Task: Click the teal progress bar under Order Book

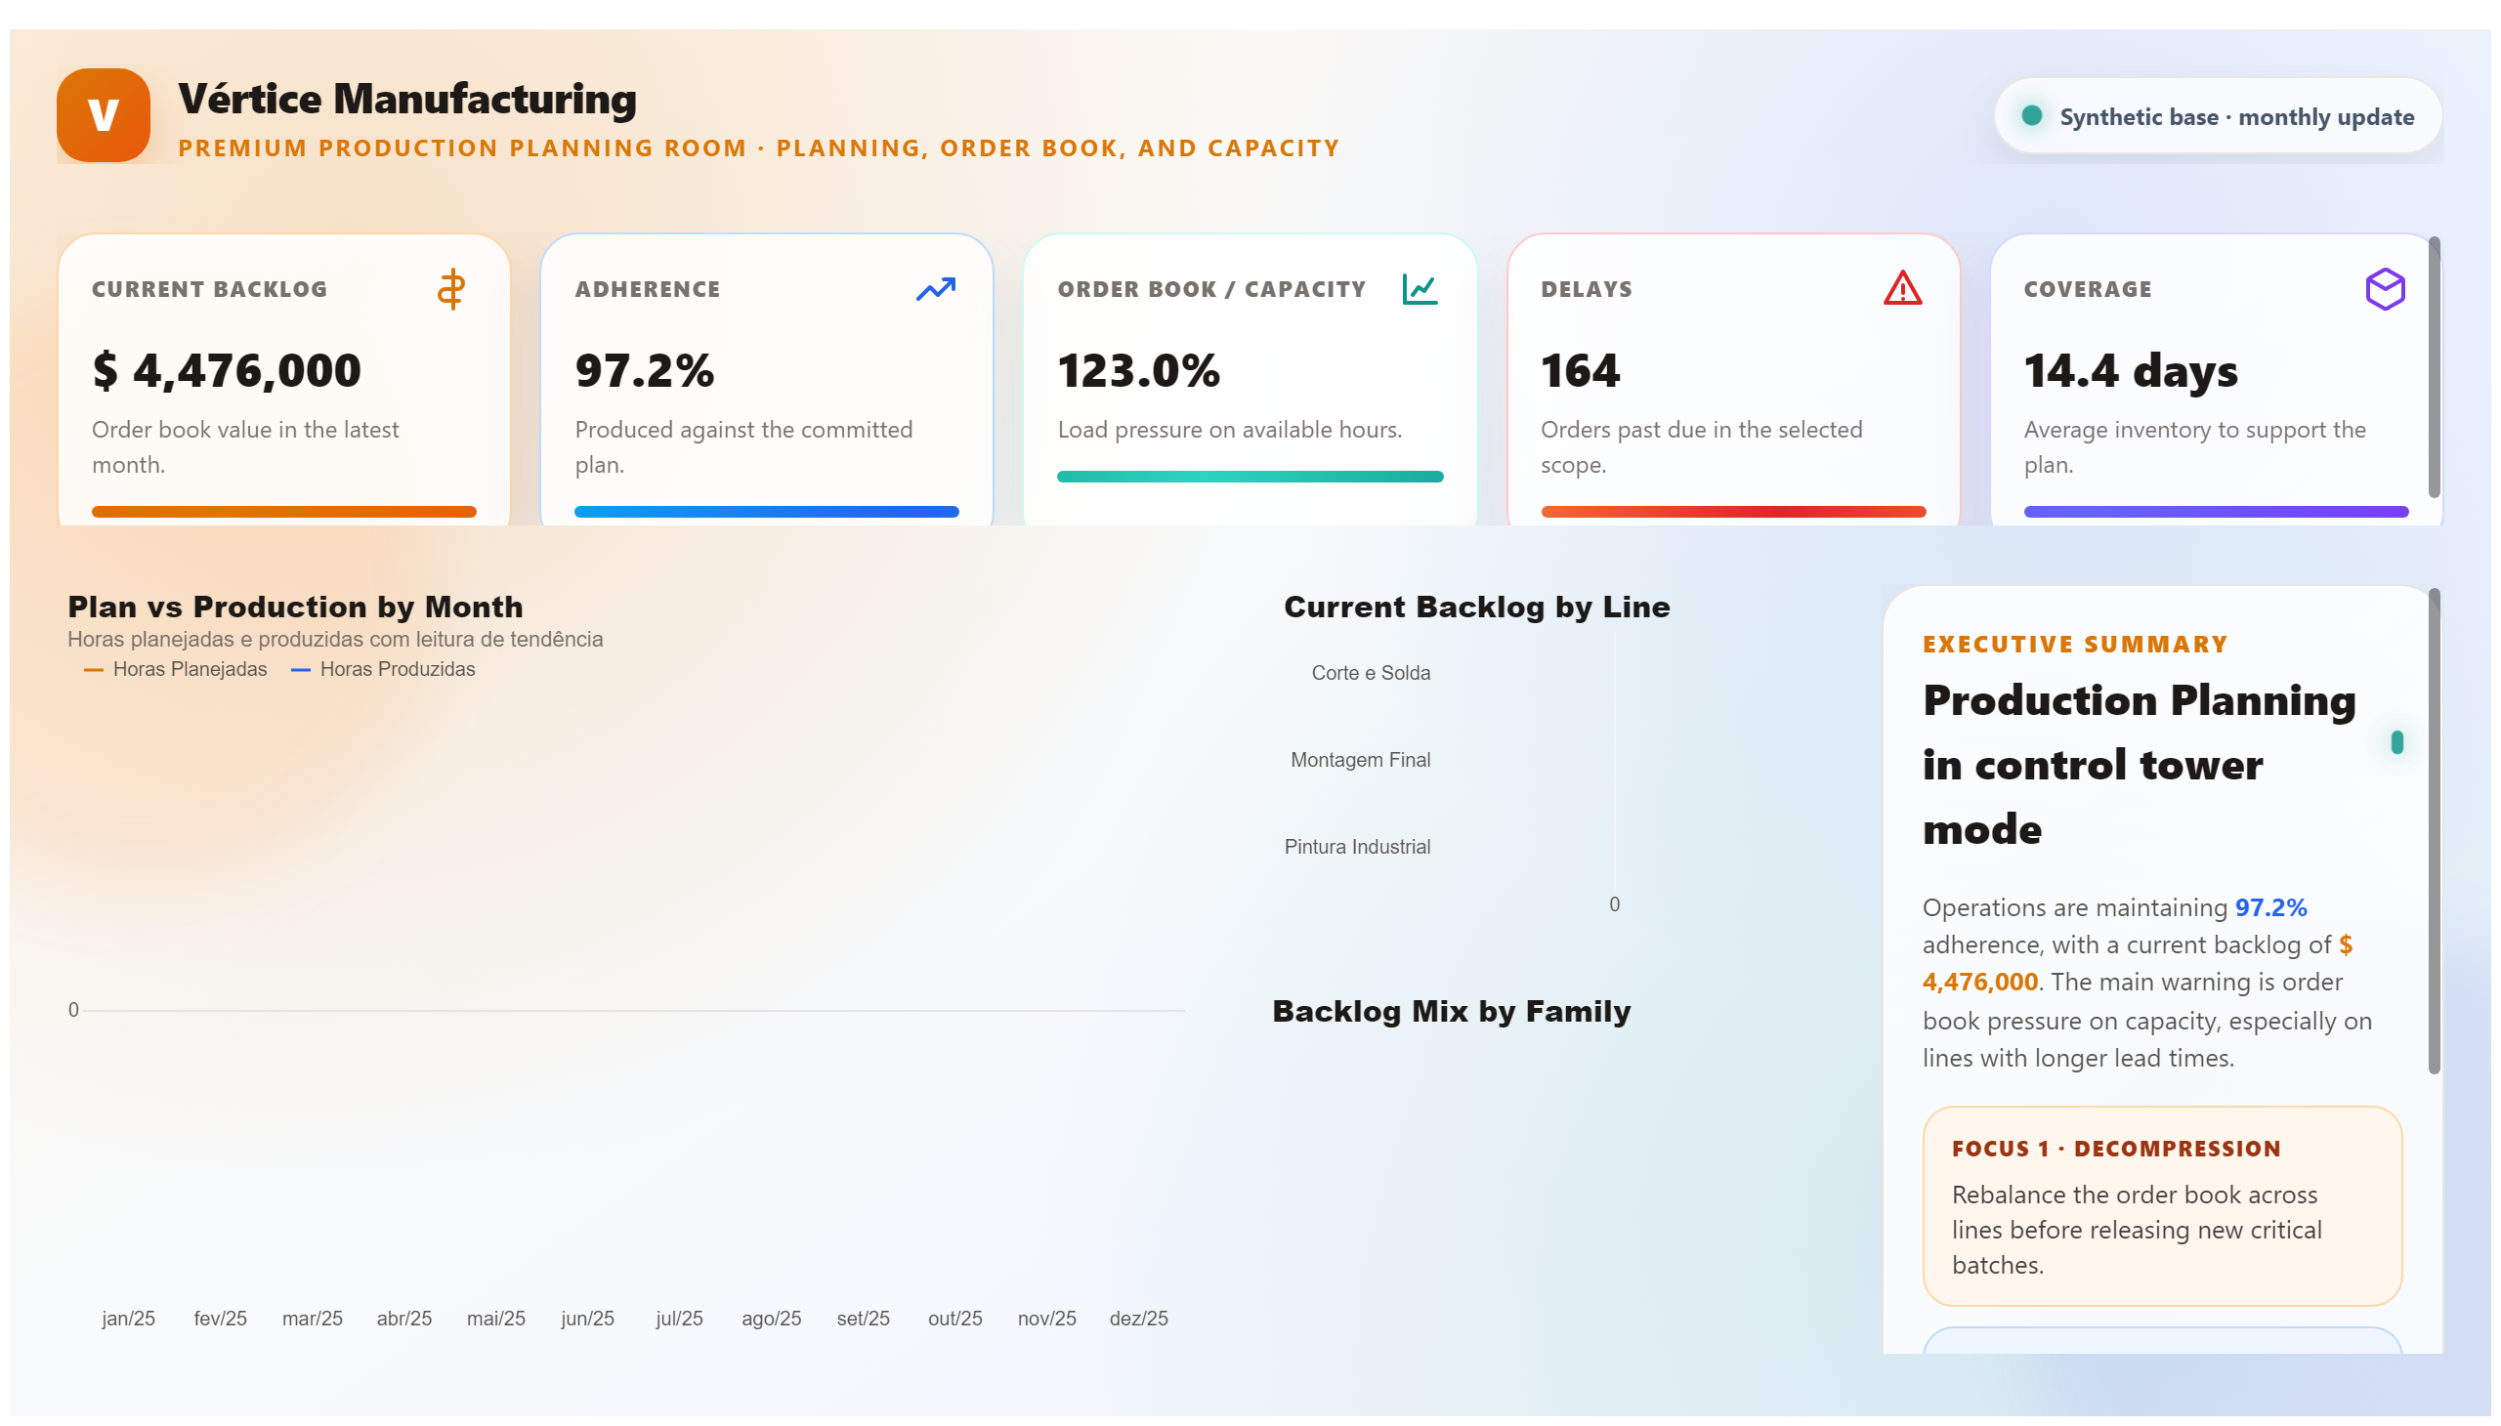Action: coord(1250,477)
